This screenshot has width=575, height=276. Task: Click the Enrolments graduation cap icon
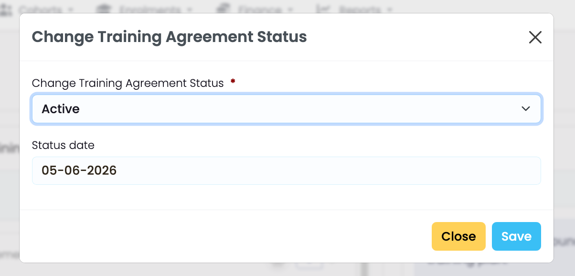tap(103, 9)
